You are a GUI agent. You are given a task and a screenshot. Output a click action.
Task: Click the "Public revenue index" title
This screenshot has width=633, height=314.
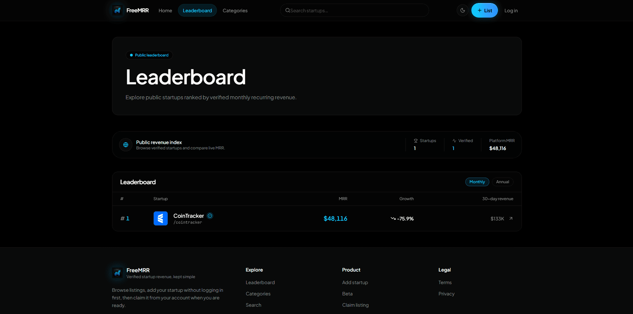click(x=159, y=142)
